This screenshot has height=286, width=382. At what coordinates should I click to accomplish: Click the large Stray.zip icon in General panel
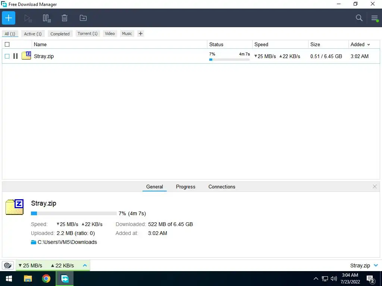[x=15, y=207]
